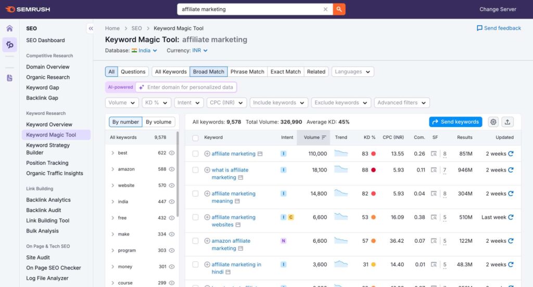Add affiliate marketing keyword with plus icon
Screen dimensions: 533x287
point(207,153)
